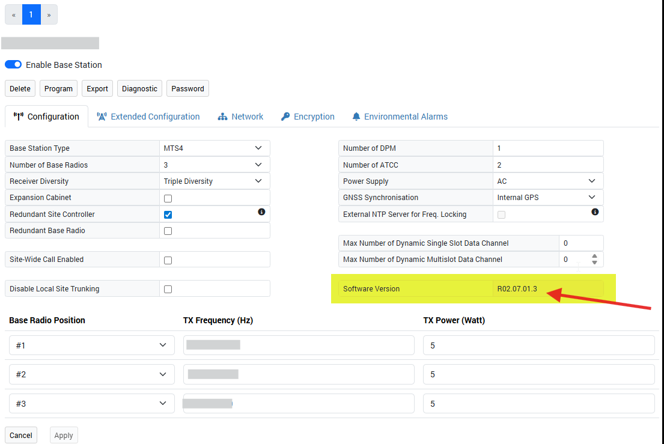The width and height of the screenshot is (664, 444).
Task: Click the bell icon on Environmental Alarms
Action: 356,117
